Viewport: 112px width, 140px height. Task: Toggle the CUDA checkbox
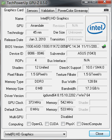47,124
